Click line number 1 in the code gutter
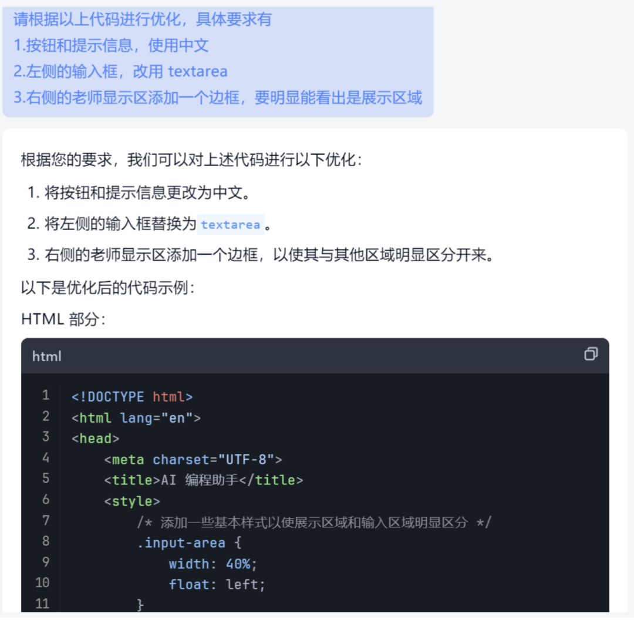634x620 pixels. click(x=46, y=396)
